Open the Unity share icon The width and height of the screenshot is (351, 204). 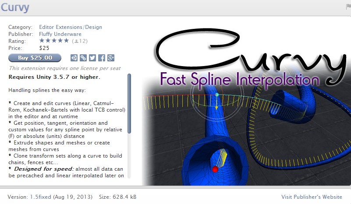74,58
